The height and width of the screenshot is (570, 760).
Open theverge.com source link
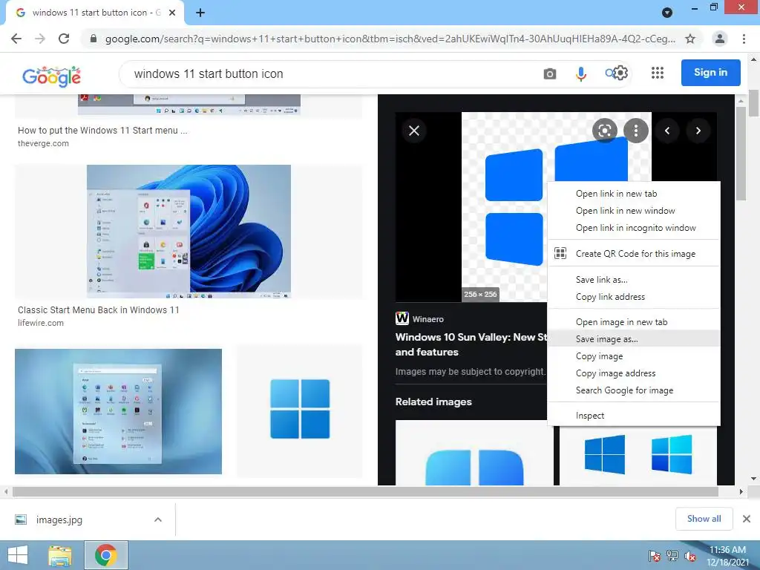click(x=43, y=143)
